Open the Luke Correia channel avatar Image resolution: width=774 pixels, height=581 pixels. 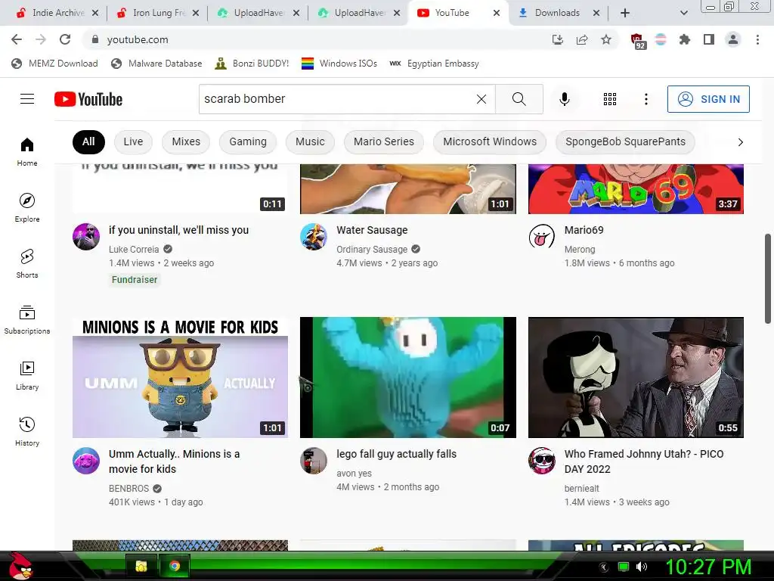86,237
